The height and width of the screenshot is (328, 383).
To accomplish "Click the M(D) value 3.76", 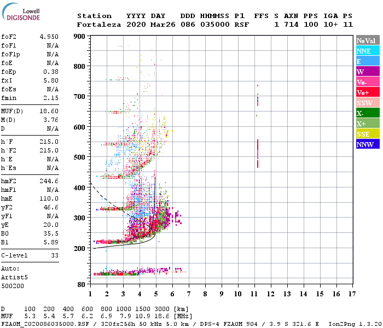I will click(x=51, y=120).
